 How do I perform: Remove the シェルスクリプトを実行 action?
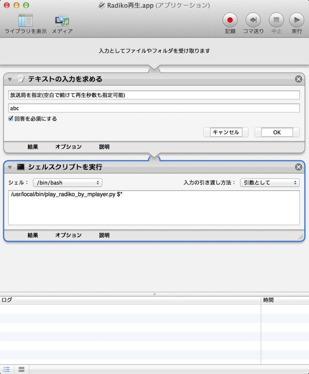298,167
